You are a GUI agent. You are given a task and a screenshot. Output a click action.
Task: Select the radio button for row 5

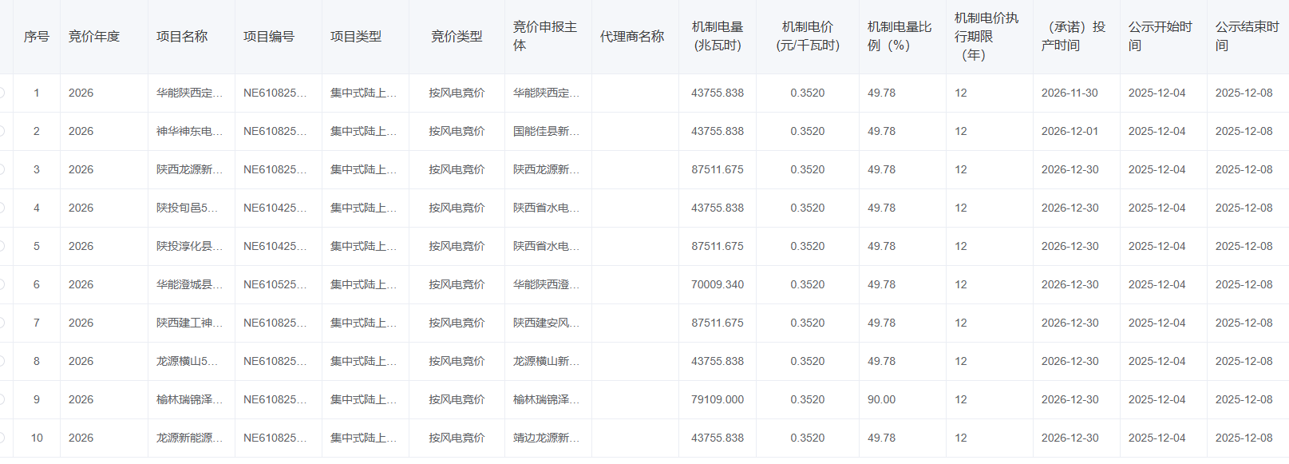2,246
